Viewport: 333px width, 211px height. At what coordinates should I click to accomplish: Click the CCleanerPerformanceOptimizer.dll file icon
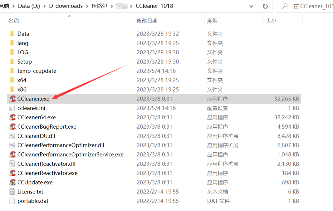[x=12, y=145]
